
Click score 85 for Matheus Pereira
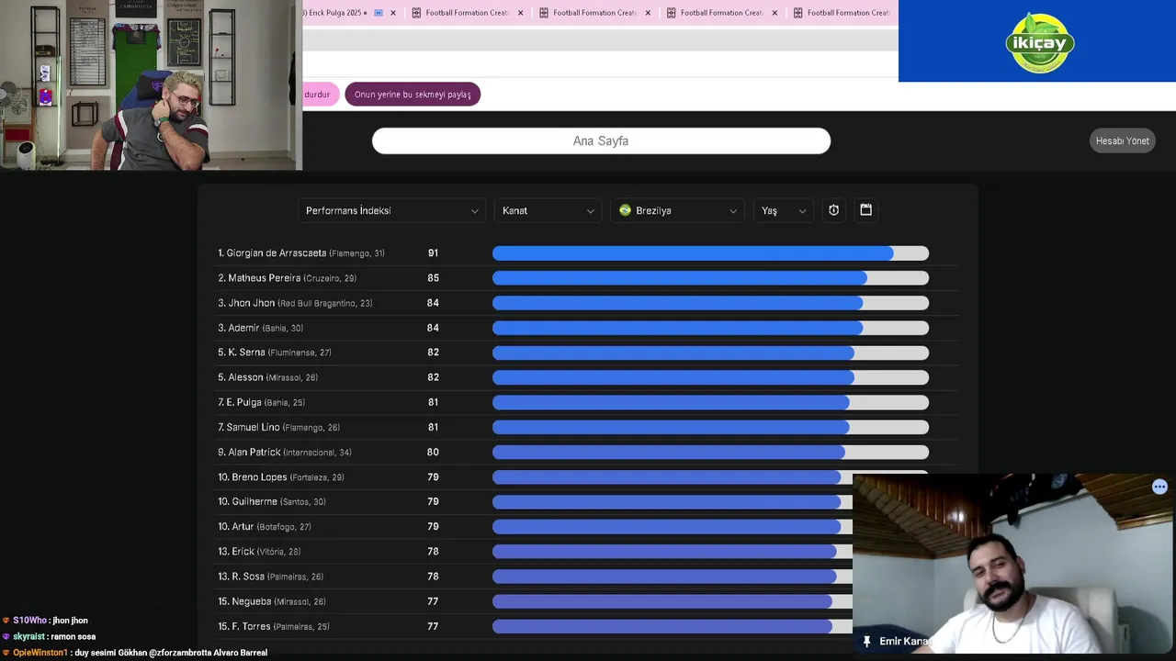click(x=433, y=278)
